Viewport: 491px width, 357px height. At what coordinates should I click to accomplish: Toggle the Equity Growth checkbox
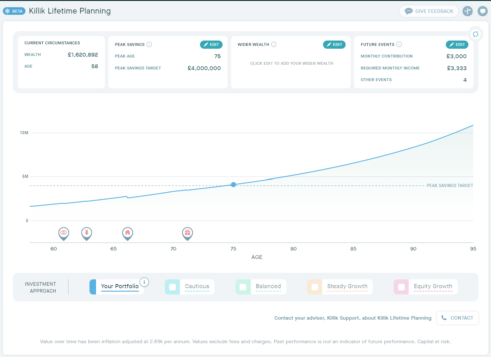[x=401, y=287]
